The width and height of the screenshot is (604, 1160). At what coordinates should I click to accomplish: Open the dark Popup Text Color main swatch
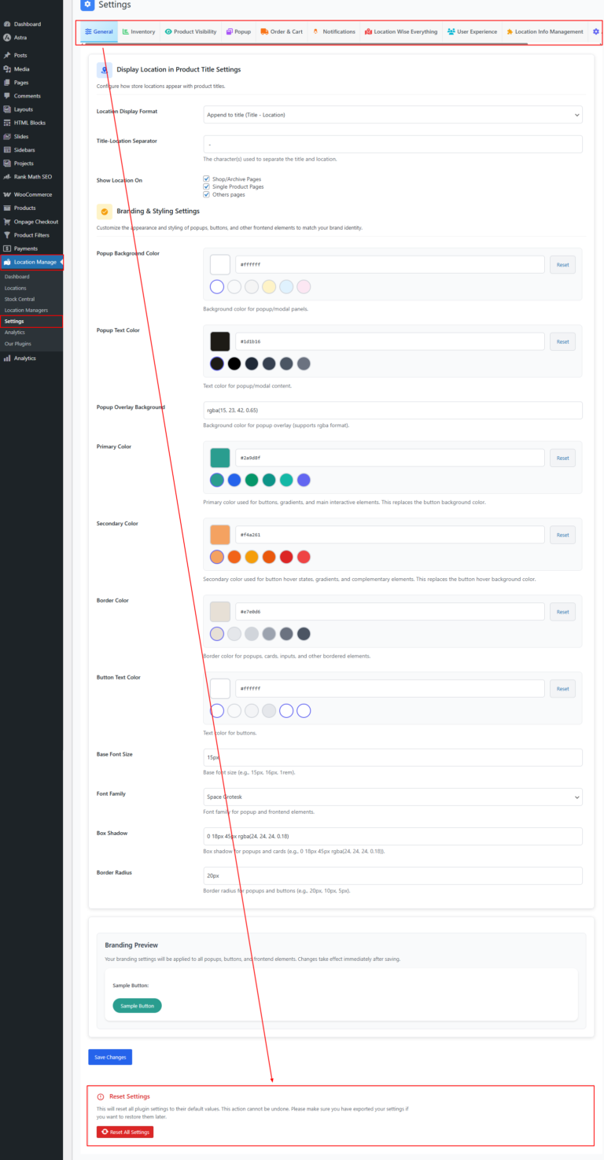click(220, 342)
